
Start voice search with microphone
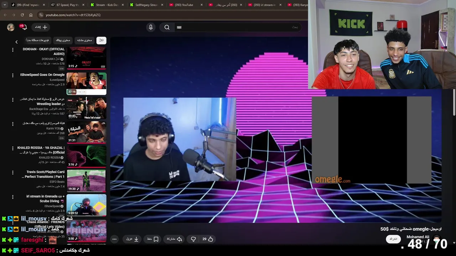[x=151, y=27]
